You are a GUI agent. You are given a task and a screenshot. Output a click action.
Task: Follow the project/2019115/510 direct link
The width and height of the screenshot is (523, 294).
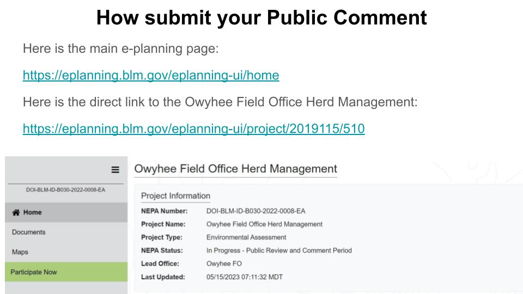tap(194, 128)
